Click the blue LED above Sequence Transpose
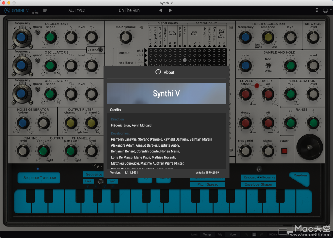Screen dimensions: 333x238 [38, 169]
